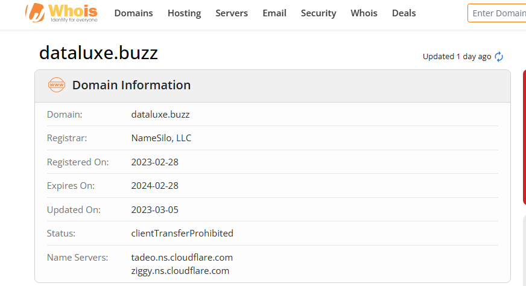This screenshot has width=526, height=286.
Task: Open the Whois navigation link
Action: tap(364, 13)
